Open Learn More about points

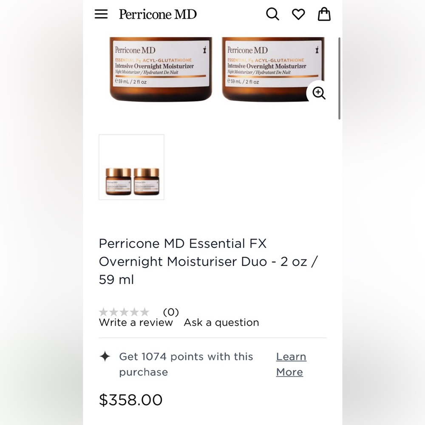[291, 364]
